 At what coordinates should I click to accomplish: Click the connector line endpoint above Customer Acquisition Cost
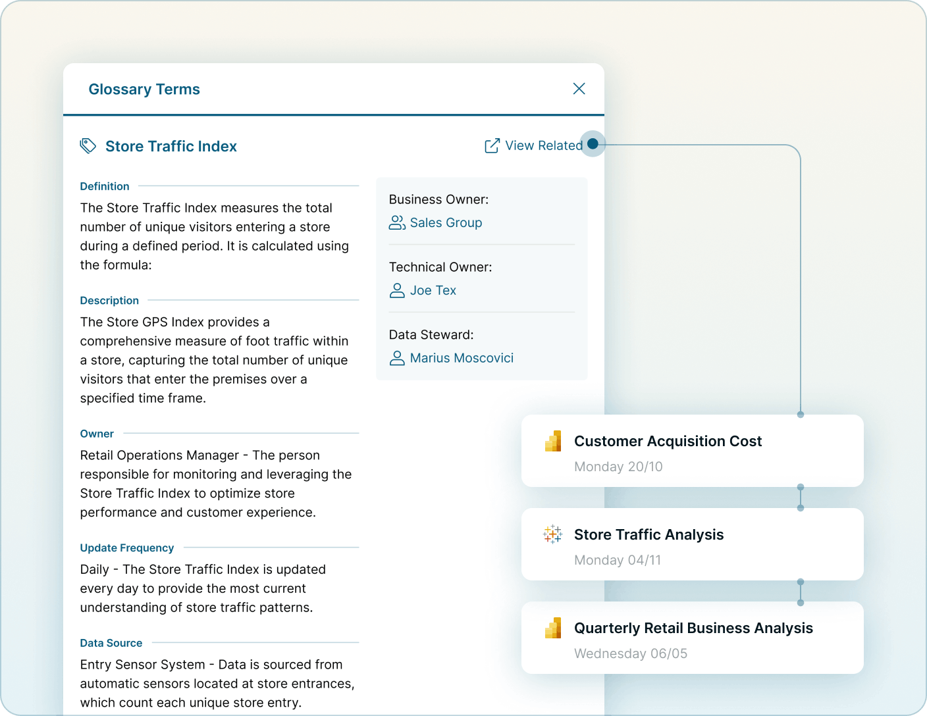[801, 415]
